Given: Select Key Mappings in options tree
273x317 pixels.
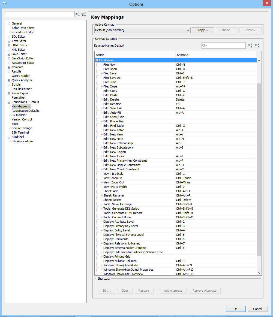Looking at the screenshot, I should tap(21, 106).
